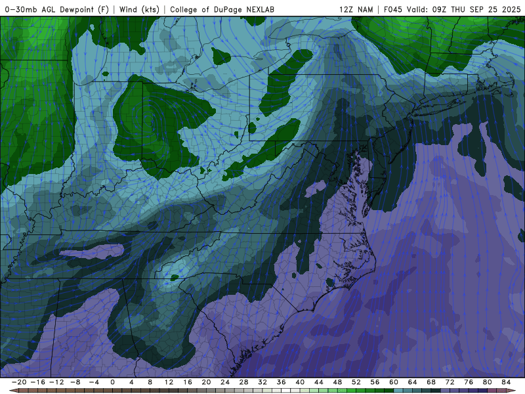This screenshot has width=525, height=394.
Task: Click the '0-30mb AGL Dewpoint (F)' title text
Action: click(56, 9)
